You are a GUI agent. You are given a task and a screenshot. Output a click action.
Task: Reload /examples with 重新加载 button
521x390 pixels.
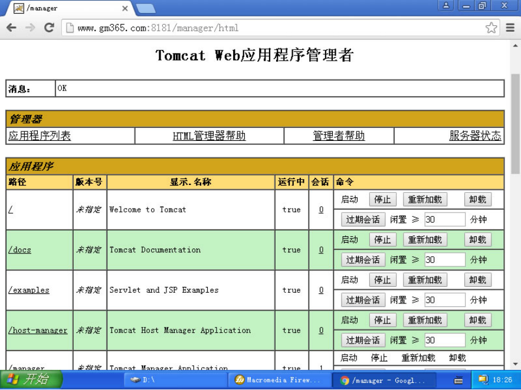[425, 280]
